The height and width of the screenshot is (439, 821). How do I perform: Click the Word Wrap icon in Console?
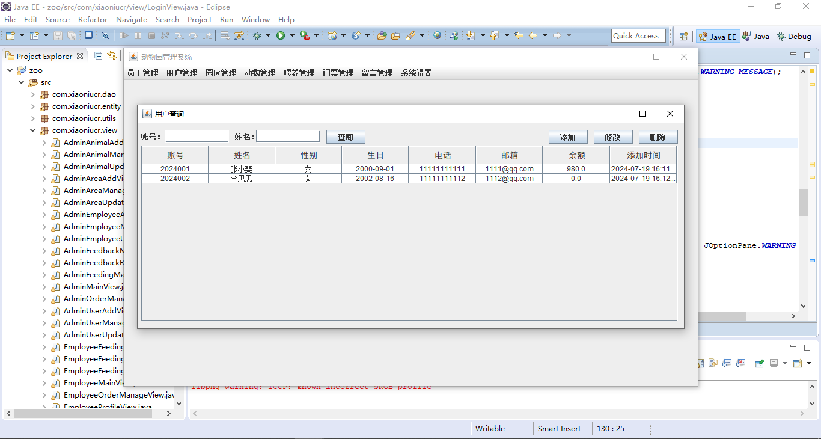point(713,363)
